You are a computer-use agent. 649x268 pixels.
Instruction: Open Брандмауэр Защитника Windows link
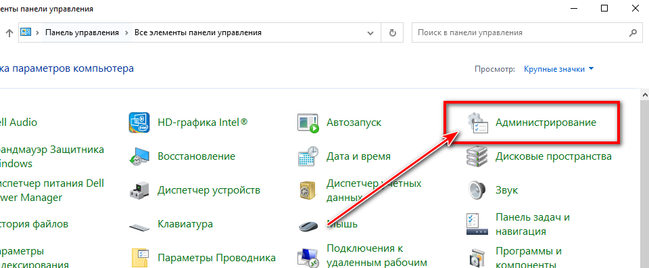(52, 156)
